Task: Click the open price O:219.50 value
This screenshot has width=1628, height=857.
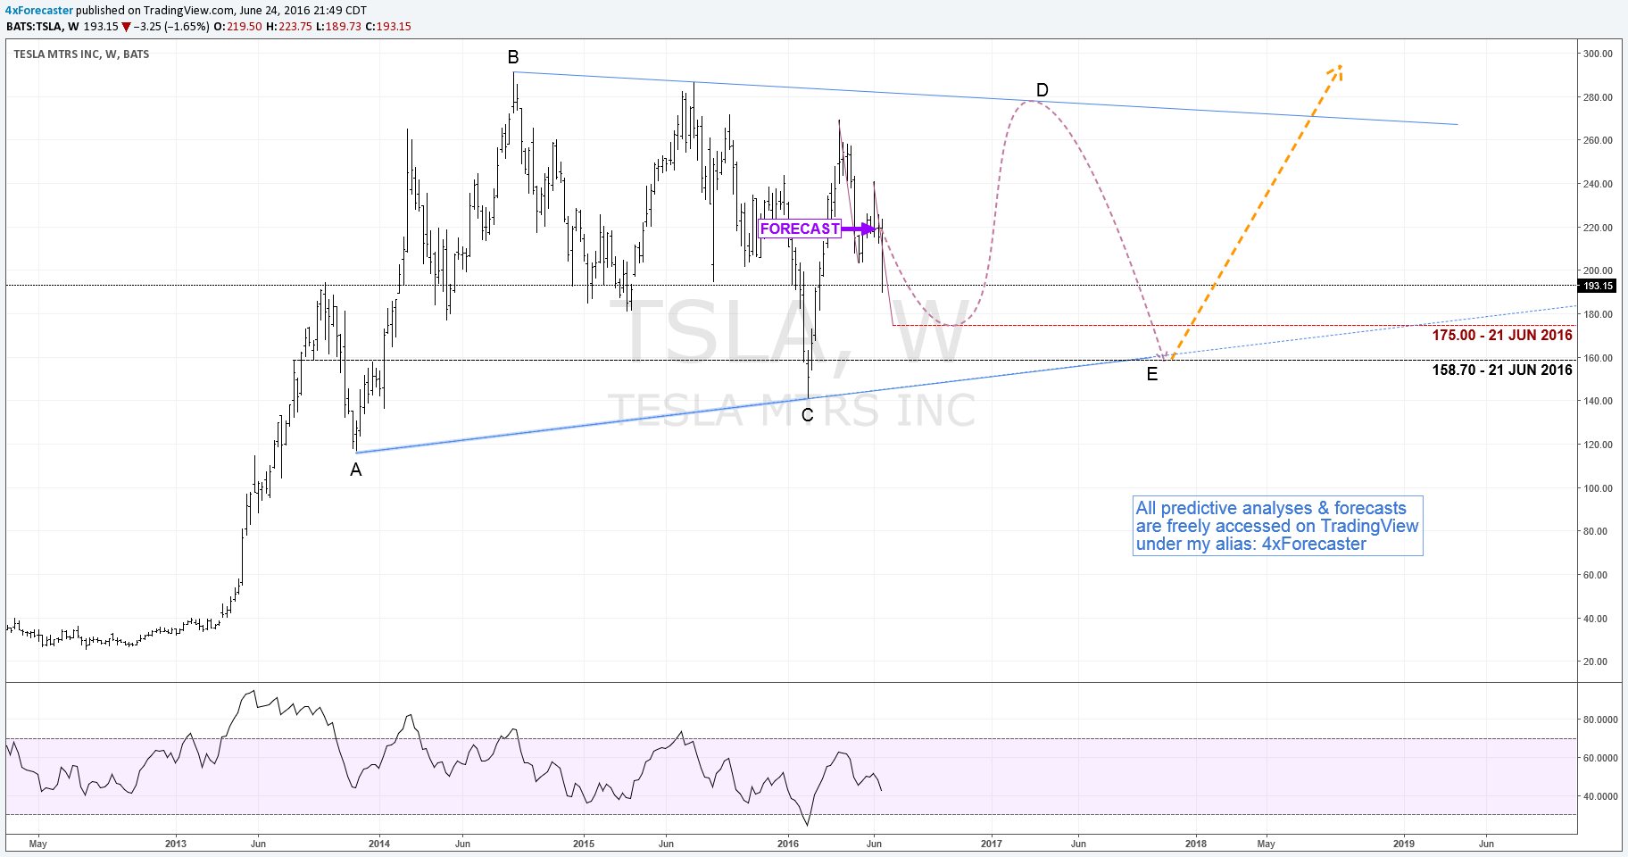Action: (x=238, y=27)
